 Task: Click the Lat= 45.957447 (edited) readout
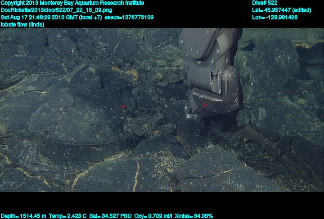(x=282, y=10)
